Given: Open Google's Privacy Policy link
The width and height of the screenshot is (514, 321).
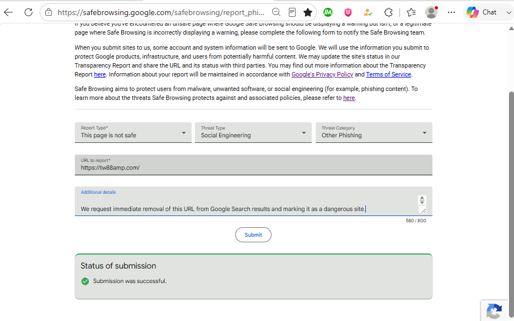Looking at the screenshot, I should tap(322, 74).
